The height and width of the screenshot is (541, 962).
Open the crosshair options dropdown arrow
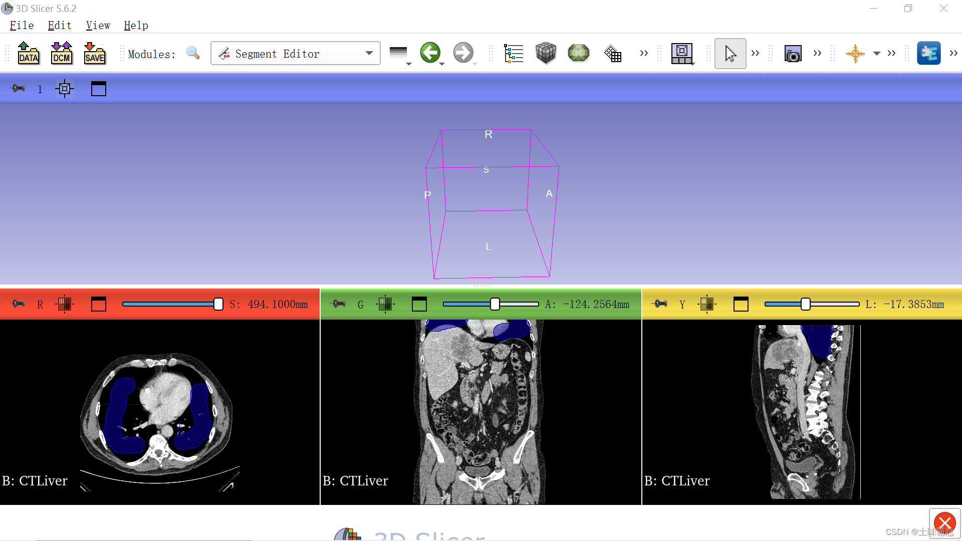tap(877, 53)
